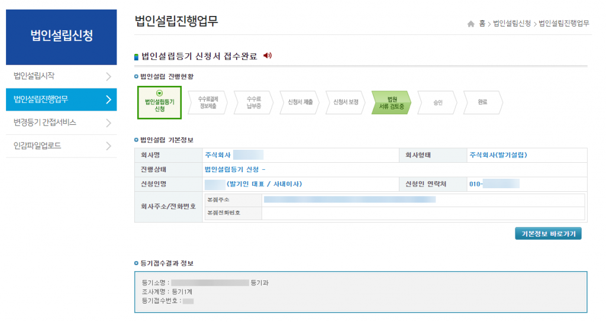Click the 본점주소 label cell
Screen dimensions: 606x322
233,200
